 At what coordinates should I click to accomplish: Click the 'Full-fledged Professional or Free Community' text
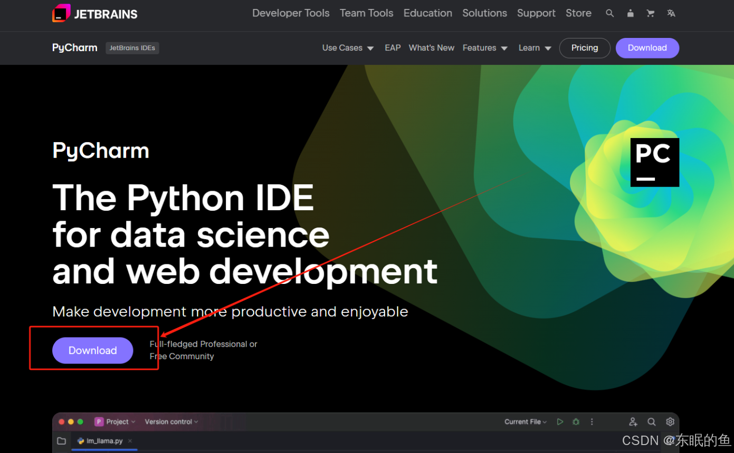(x=204, y=350)
